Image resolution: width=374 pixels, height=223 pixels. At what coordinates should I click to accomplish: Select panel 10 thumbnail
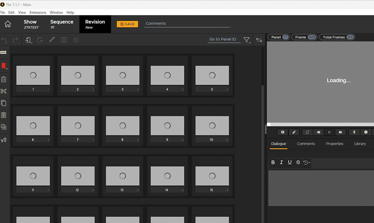pos(212,126)
